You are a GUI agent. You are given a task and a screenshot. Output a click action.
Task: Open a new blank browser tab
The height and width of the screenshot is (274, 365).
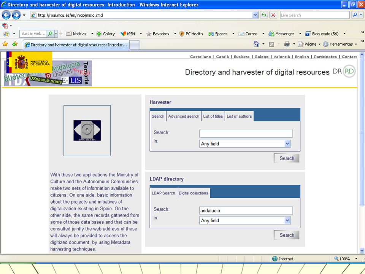pyautogui.click(x=135, y=45)
